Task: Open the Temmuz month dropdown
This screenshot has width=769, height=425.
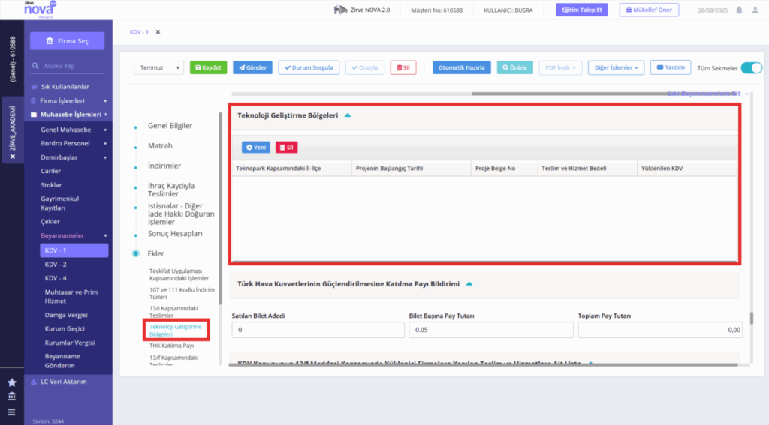Action: [158, 67]
